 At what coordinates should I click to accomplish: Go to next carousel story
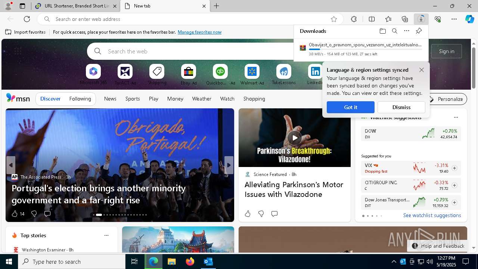229,165
